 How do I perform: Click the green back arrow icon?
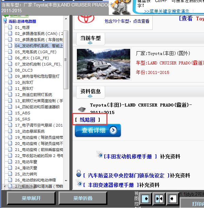tap(6, 16)
